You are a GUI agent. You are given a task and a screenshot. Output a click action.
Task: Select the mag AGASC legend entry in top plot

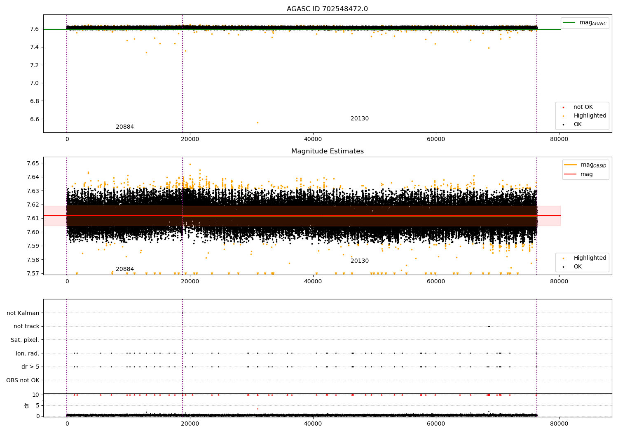(585, 23)
